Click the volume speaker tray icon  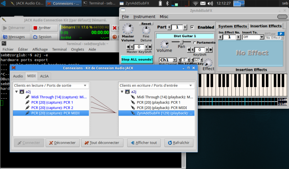[x=210, y=3]
